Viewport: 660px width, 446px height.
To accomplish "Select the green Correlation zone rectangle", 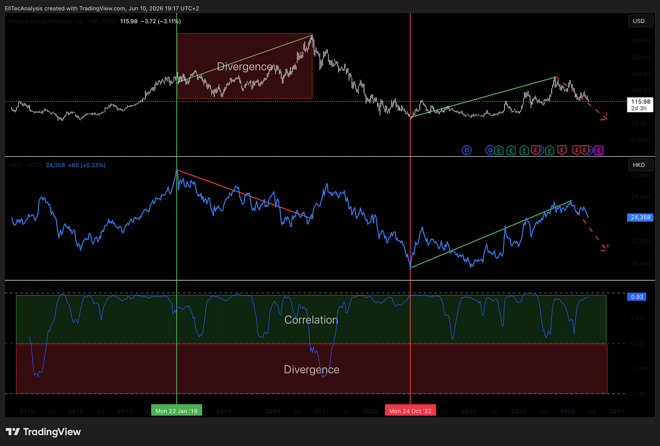I will [311, 319].
